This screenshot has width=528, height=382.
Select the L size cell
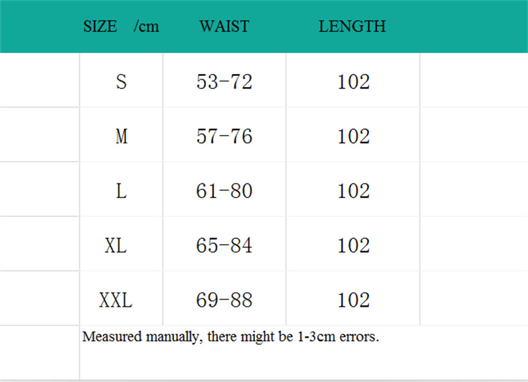[121, 191]
